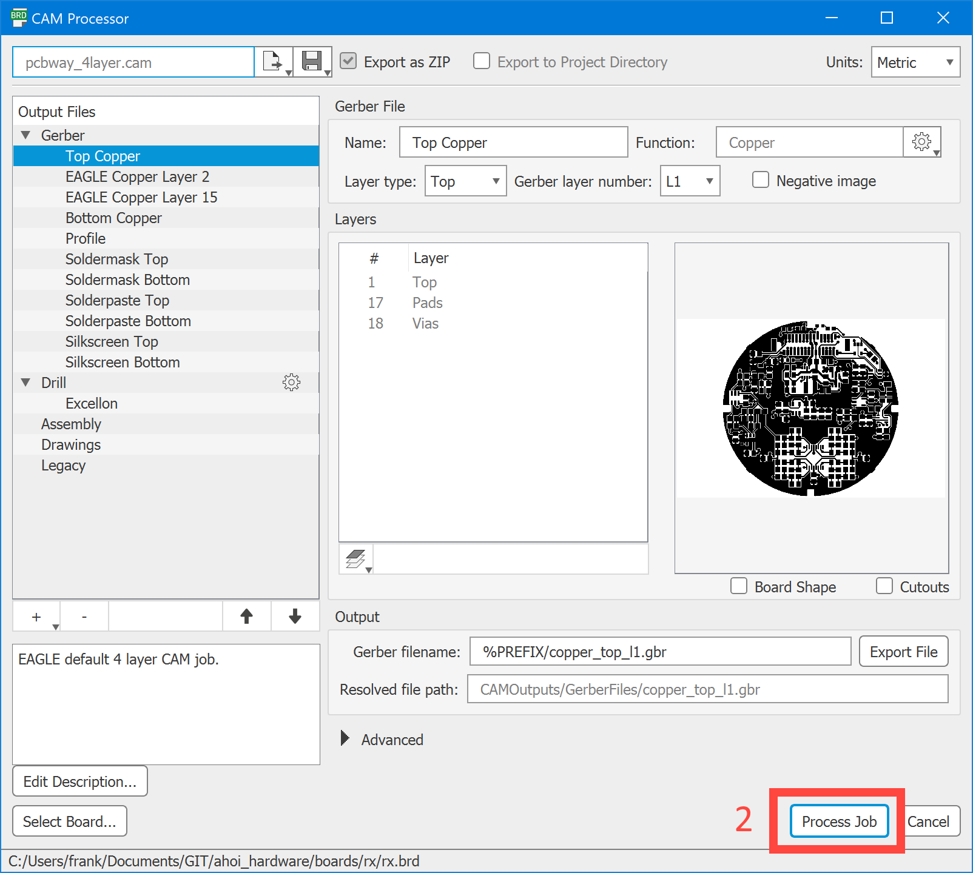
Task: Click the minus remove output button
Action: click(x=84, y=617)
